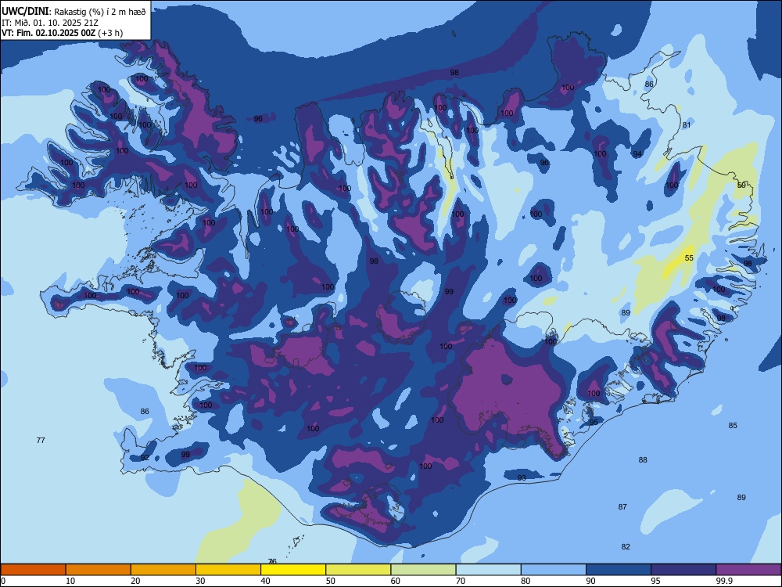Select the pale yellow 50–60 legend swatch
The height and width of the screenshot is (587, 782).
(358, 570)
